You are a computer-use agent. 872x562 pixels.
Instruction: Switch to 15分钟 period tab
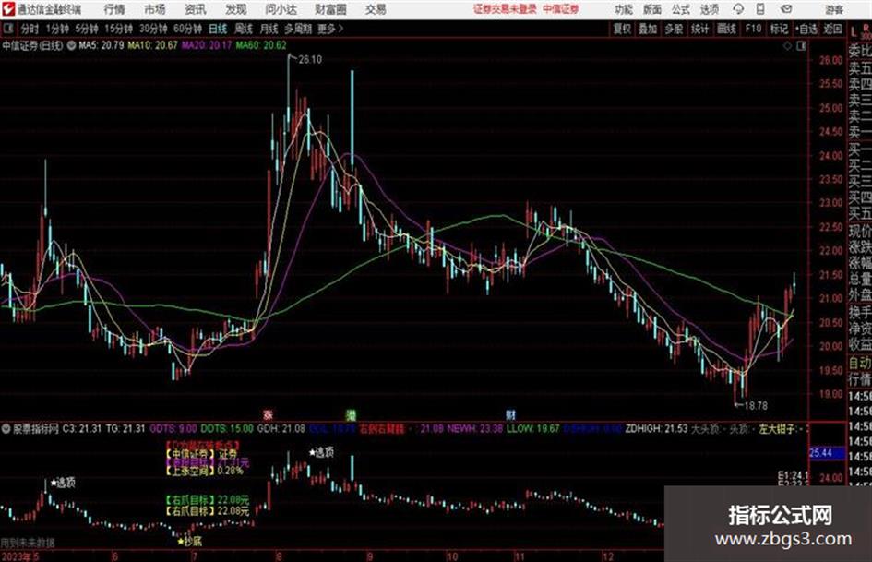(x=118, y=29)
